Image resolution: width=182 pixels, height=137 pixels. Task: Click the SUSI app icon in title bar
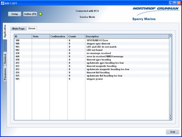tap(2, 3)
